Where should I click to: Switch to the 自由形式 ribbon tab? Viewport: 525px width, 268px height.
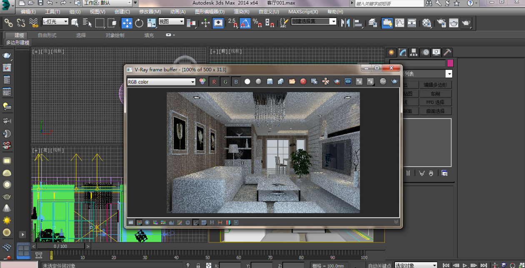tap(47, 35)
